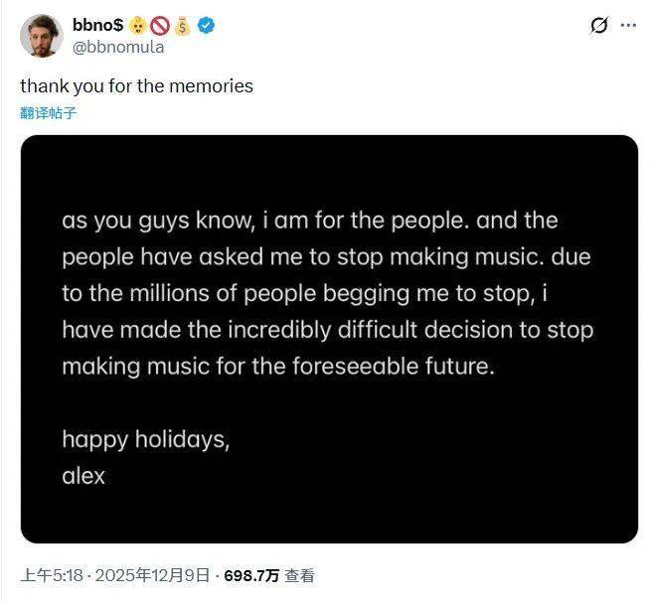This screenshot has height=603, width=653.
Task: Click the 查看 views label
Action: pyautogui.click(x=299, y=575)
